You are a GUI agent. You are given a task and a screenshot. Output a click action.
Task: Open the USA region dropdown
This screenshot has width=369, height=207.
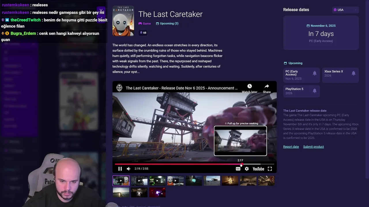(345, 10)
